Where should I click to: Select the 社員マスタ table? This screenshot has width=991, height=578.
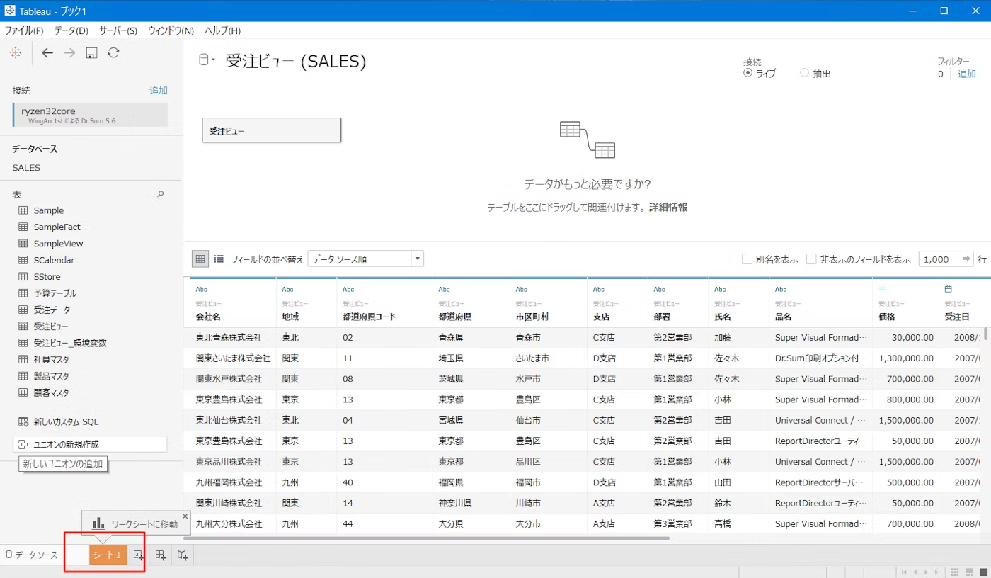tap(51, 359)
